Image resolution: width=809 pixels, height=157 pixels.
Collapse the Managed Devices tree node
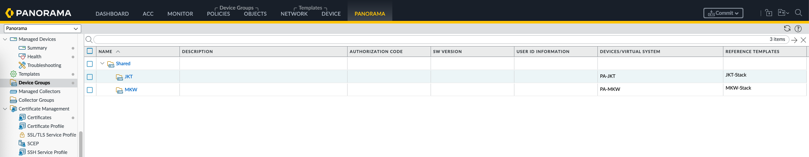click(5, 39)
